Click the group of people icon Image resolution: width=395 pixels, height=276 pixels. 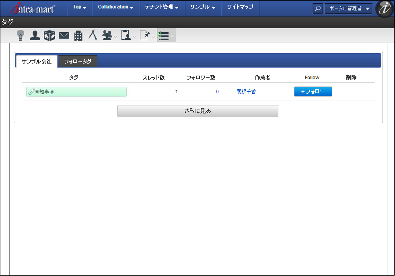click(x=107, y=36)
